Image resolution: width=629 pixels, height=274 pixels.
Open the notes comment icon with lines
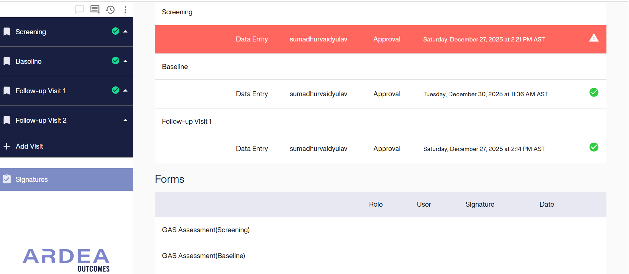pos(95,9)
